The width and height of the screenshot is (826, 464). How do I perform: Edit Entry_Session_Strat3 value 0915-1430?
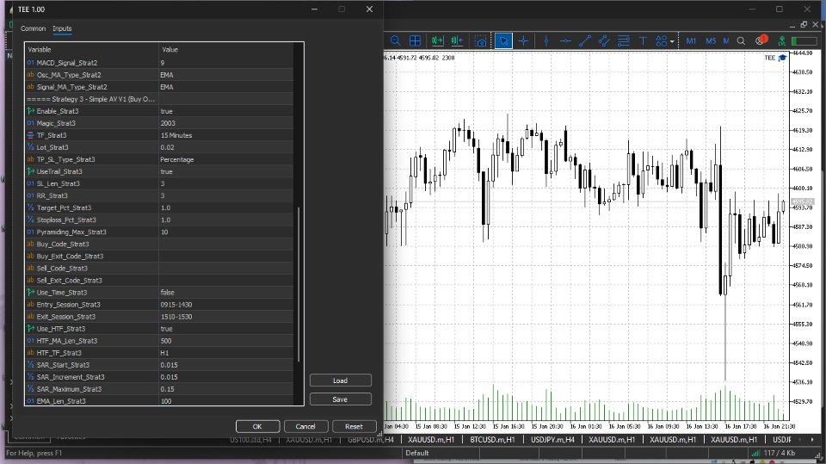(x=226, y=304)
